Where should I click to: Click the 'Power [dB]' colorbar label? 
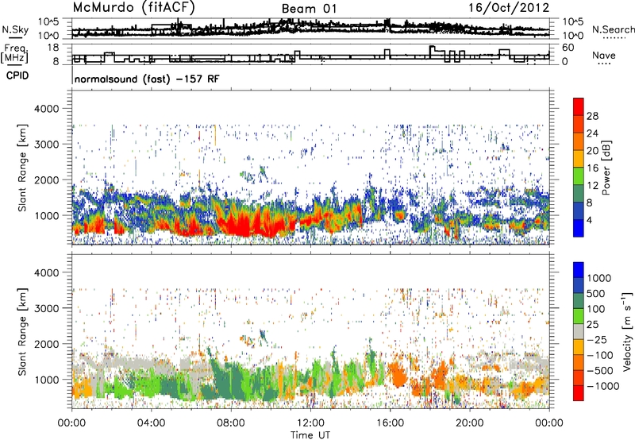click(606, 168)
